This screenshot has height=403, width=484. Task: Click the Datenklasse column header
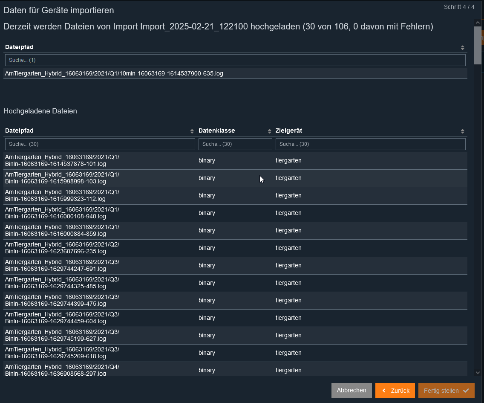pos(217,131)
